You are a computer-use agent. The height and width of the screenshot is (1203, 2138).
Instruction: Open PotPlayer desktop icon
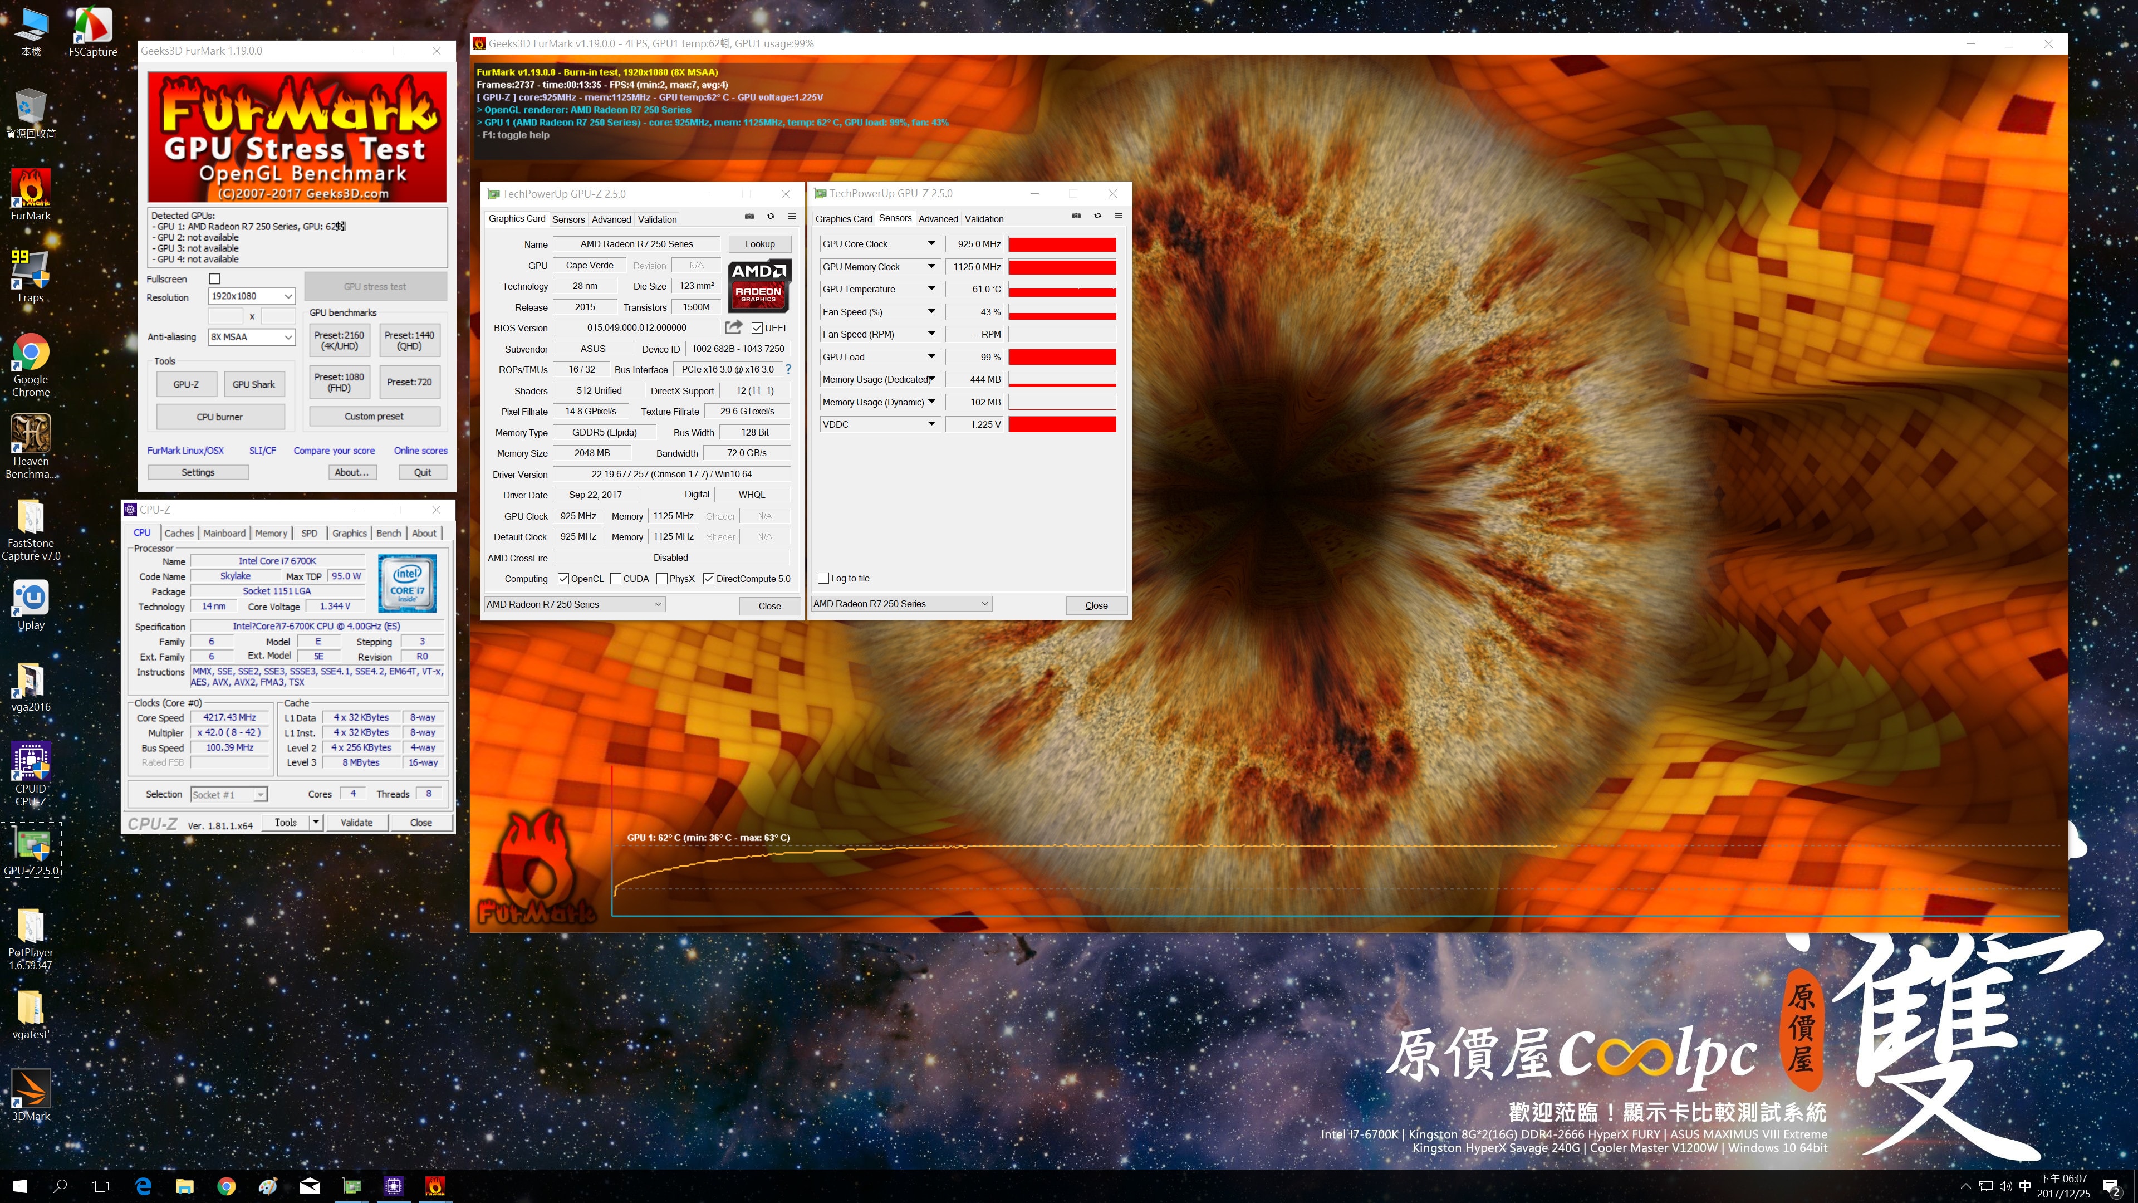[31, 938]
